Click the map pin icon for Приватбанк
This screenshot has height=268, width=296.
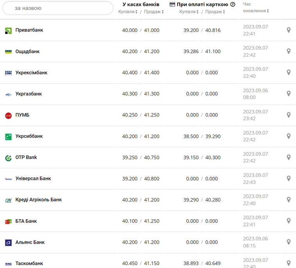tap(289, 30)
